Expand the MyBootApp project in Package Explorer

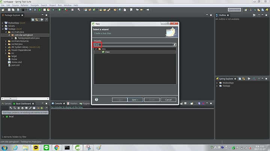coord(2,23)
